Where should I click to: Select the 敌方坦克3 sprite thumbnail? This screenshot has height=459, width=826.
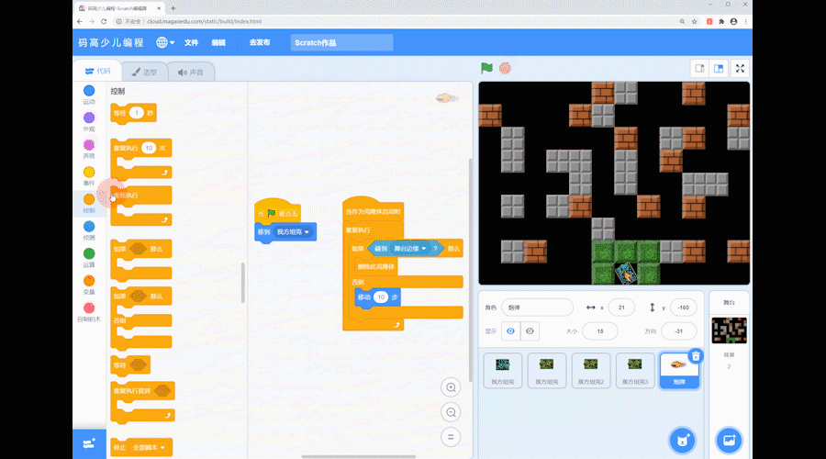pyautogui.click(x=635, y=371)
